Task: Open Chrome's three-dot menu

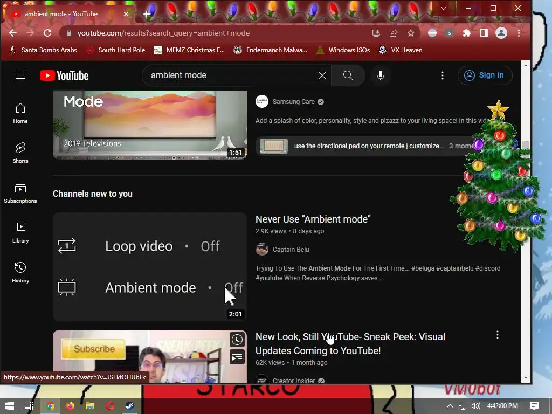Action: (519, 33)
